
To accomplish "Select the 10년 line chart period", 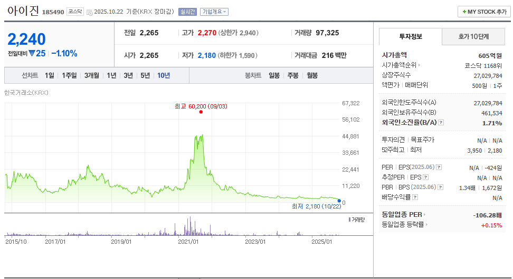I will point(164,75).
